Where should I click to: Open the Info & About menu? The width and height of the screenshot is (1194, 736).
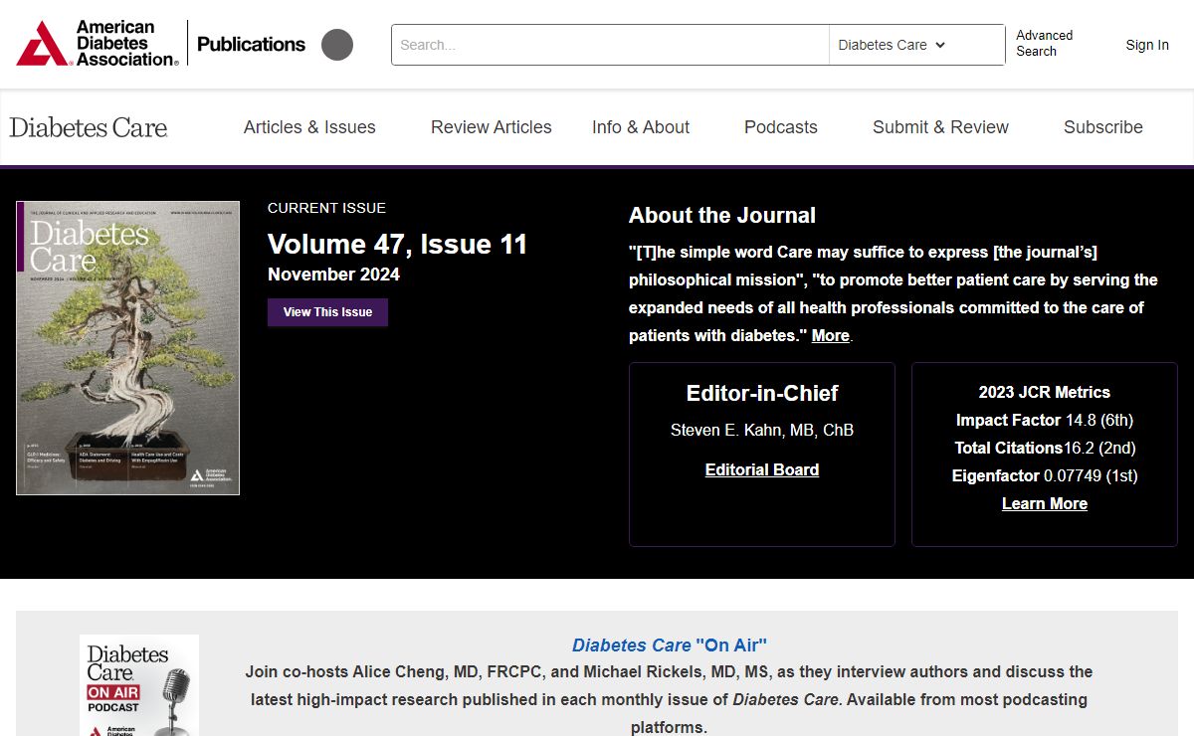point(641,127)
